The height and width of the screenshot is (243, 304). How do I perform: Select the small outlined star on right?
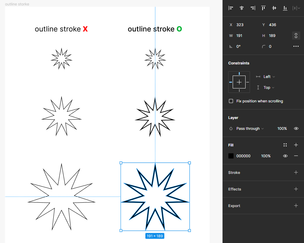(x=155, y=59)
